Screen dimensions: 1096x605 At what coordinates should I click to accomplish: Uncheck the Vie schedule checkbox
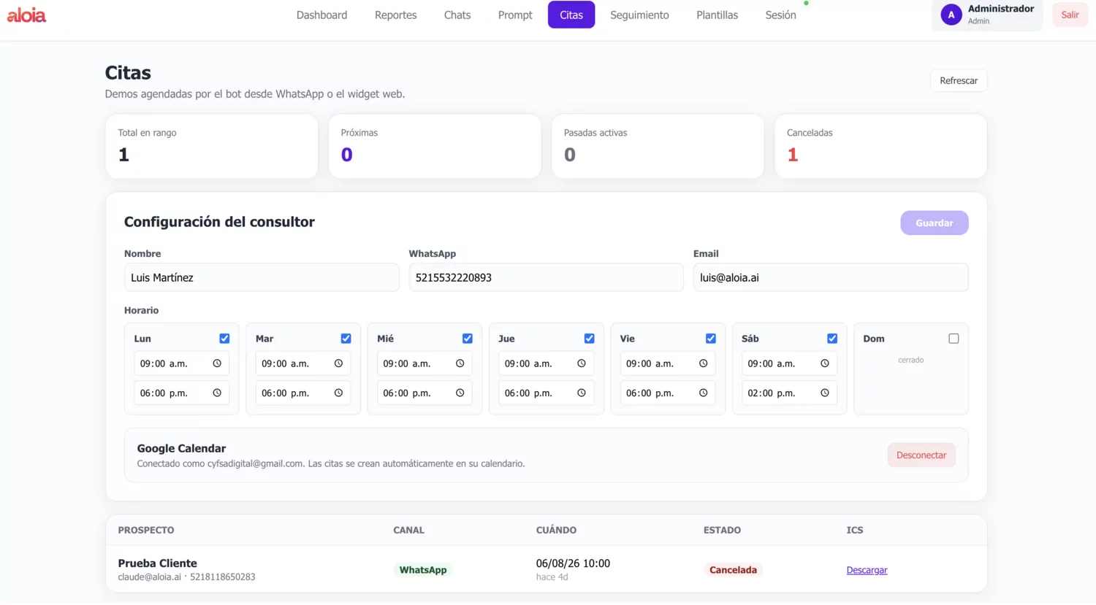710,339
